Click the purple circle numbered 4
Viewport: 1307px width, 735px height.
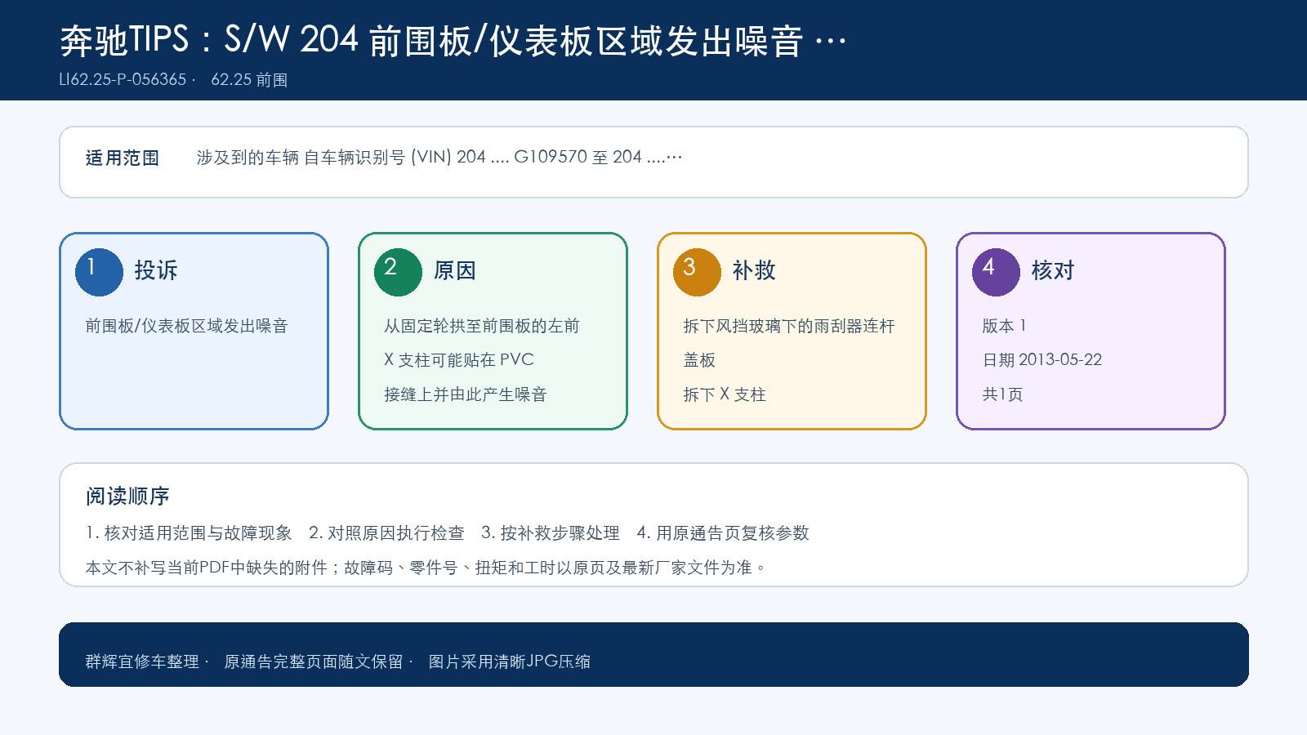pyautogui.click(x=996, y=272)
